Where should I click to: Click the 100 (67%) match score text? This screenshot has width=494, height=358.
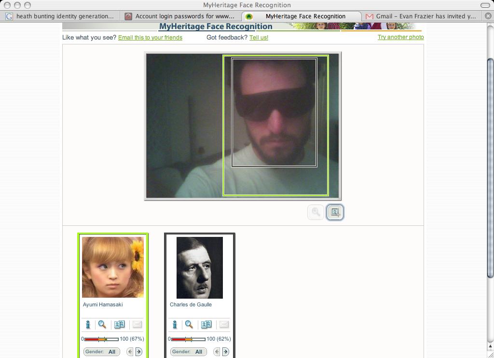point(132,339)
